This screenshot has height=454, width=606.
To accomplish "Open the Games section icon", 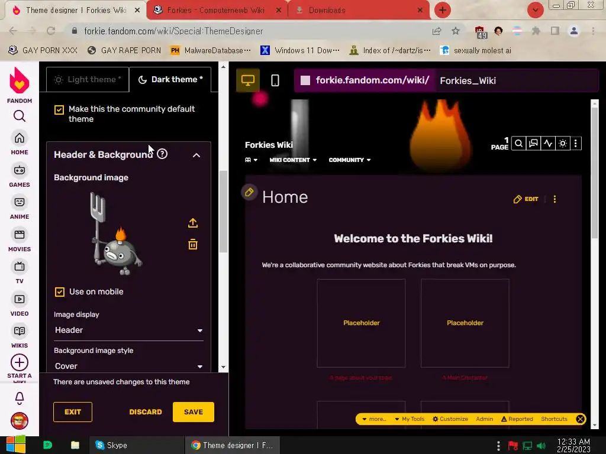I will 20,170.
